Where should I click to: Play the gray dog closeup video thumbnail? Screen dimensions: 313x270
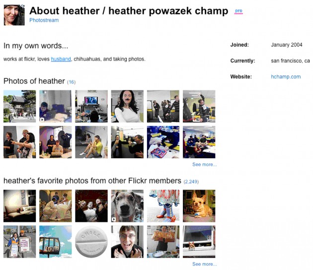pos(127,206)
